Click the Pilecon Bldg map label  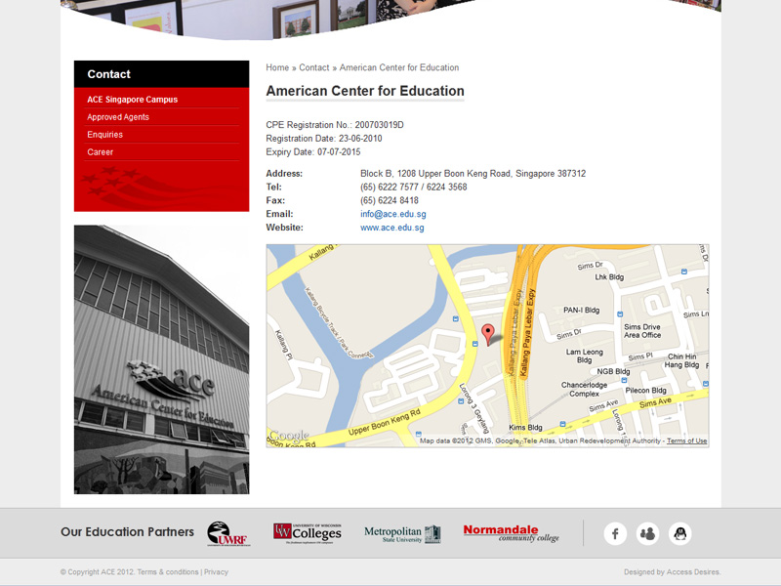pyautogui.click(x=646, y=390)
